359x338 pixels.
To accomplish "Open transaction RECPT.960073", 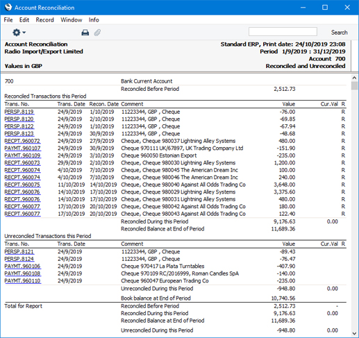I will point(22,163).
